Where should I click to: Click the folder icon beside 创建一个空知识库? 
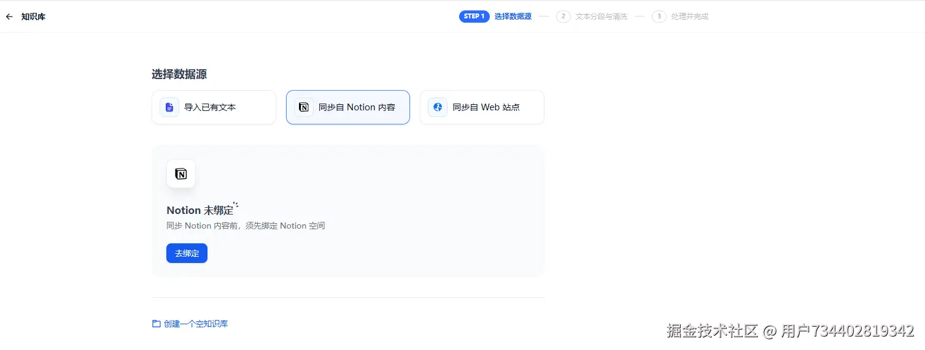coord(157,324)
